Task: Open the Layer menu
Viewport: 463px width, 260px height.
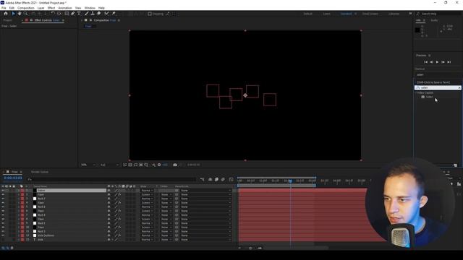Action: [41, 8]
